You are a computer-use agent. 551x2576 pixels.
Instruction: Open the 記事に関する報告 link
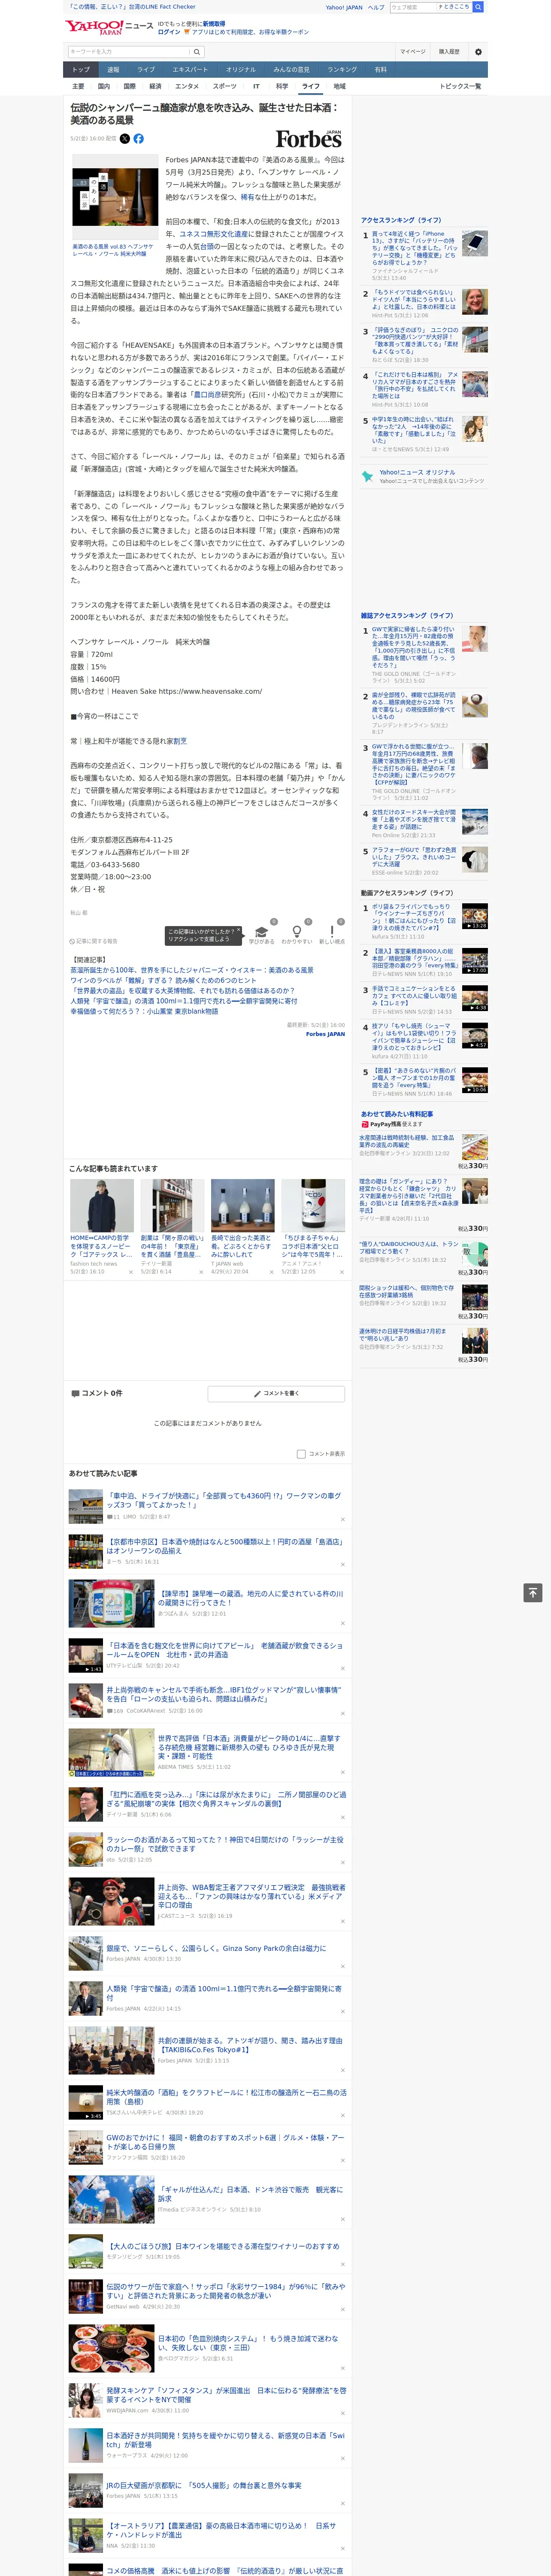tap(95, 941)
